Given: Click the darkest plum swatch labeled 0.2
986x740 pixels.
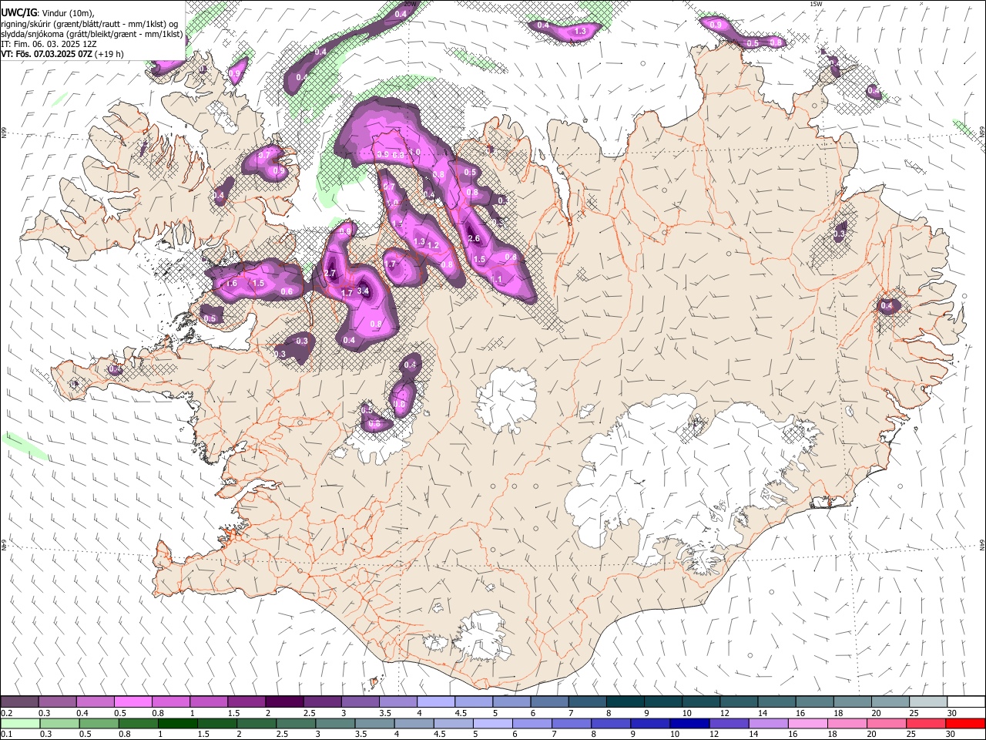Looking at the screenshot, I should tap(20, 701).
